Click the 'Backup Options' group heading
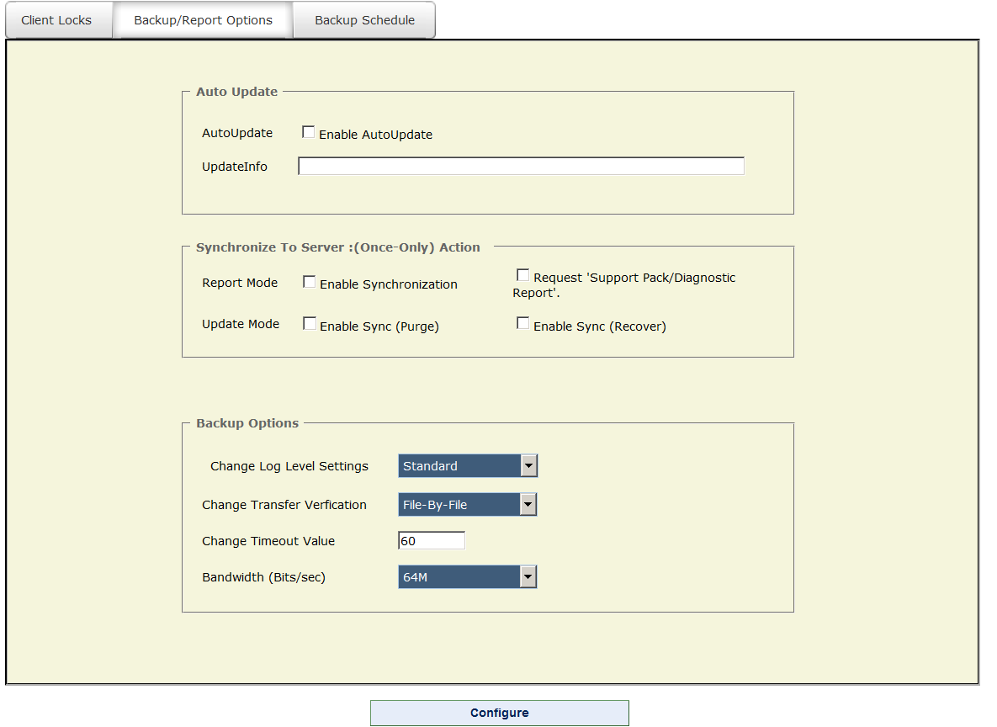This screenshot has width=997, height=727. [x=247, y=423]
